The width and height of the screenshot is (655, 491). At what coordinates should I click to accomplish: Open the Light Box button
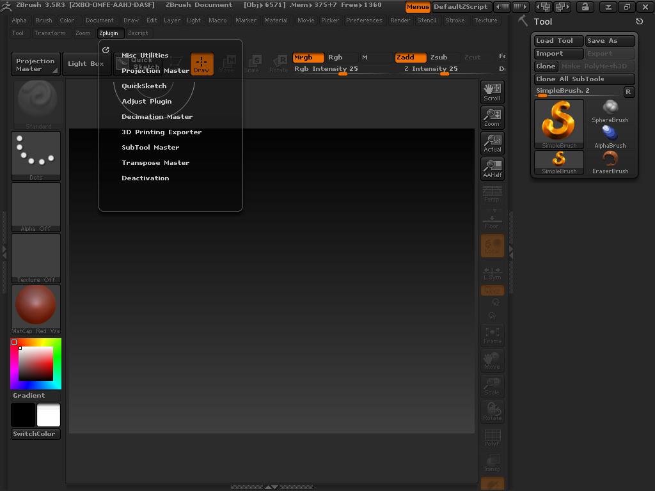pos(86,64)
